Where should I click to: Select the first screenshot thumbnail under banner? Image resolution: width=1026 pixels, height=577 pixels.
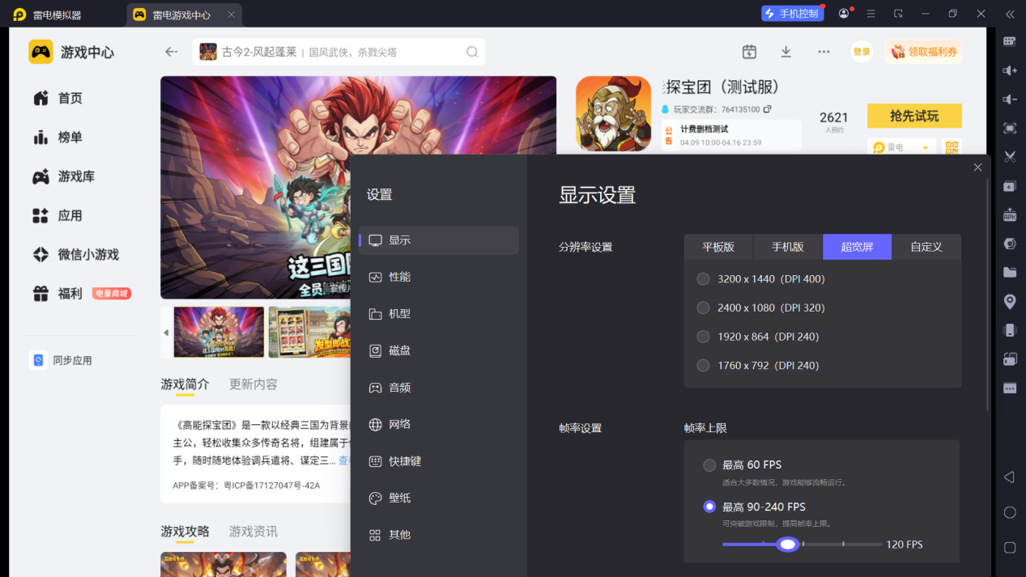(219, 332)
